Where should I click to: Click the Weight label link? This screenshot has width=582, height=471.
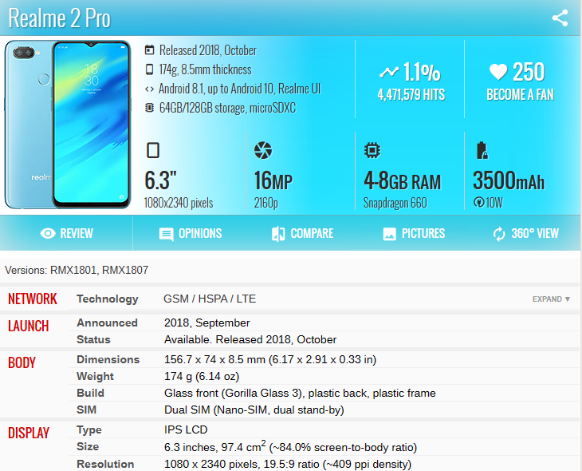(95, 376)
